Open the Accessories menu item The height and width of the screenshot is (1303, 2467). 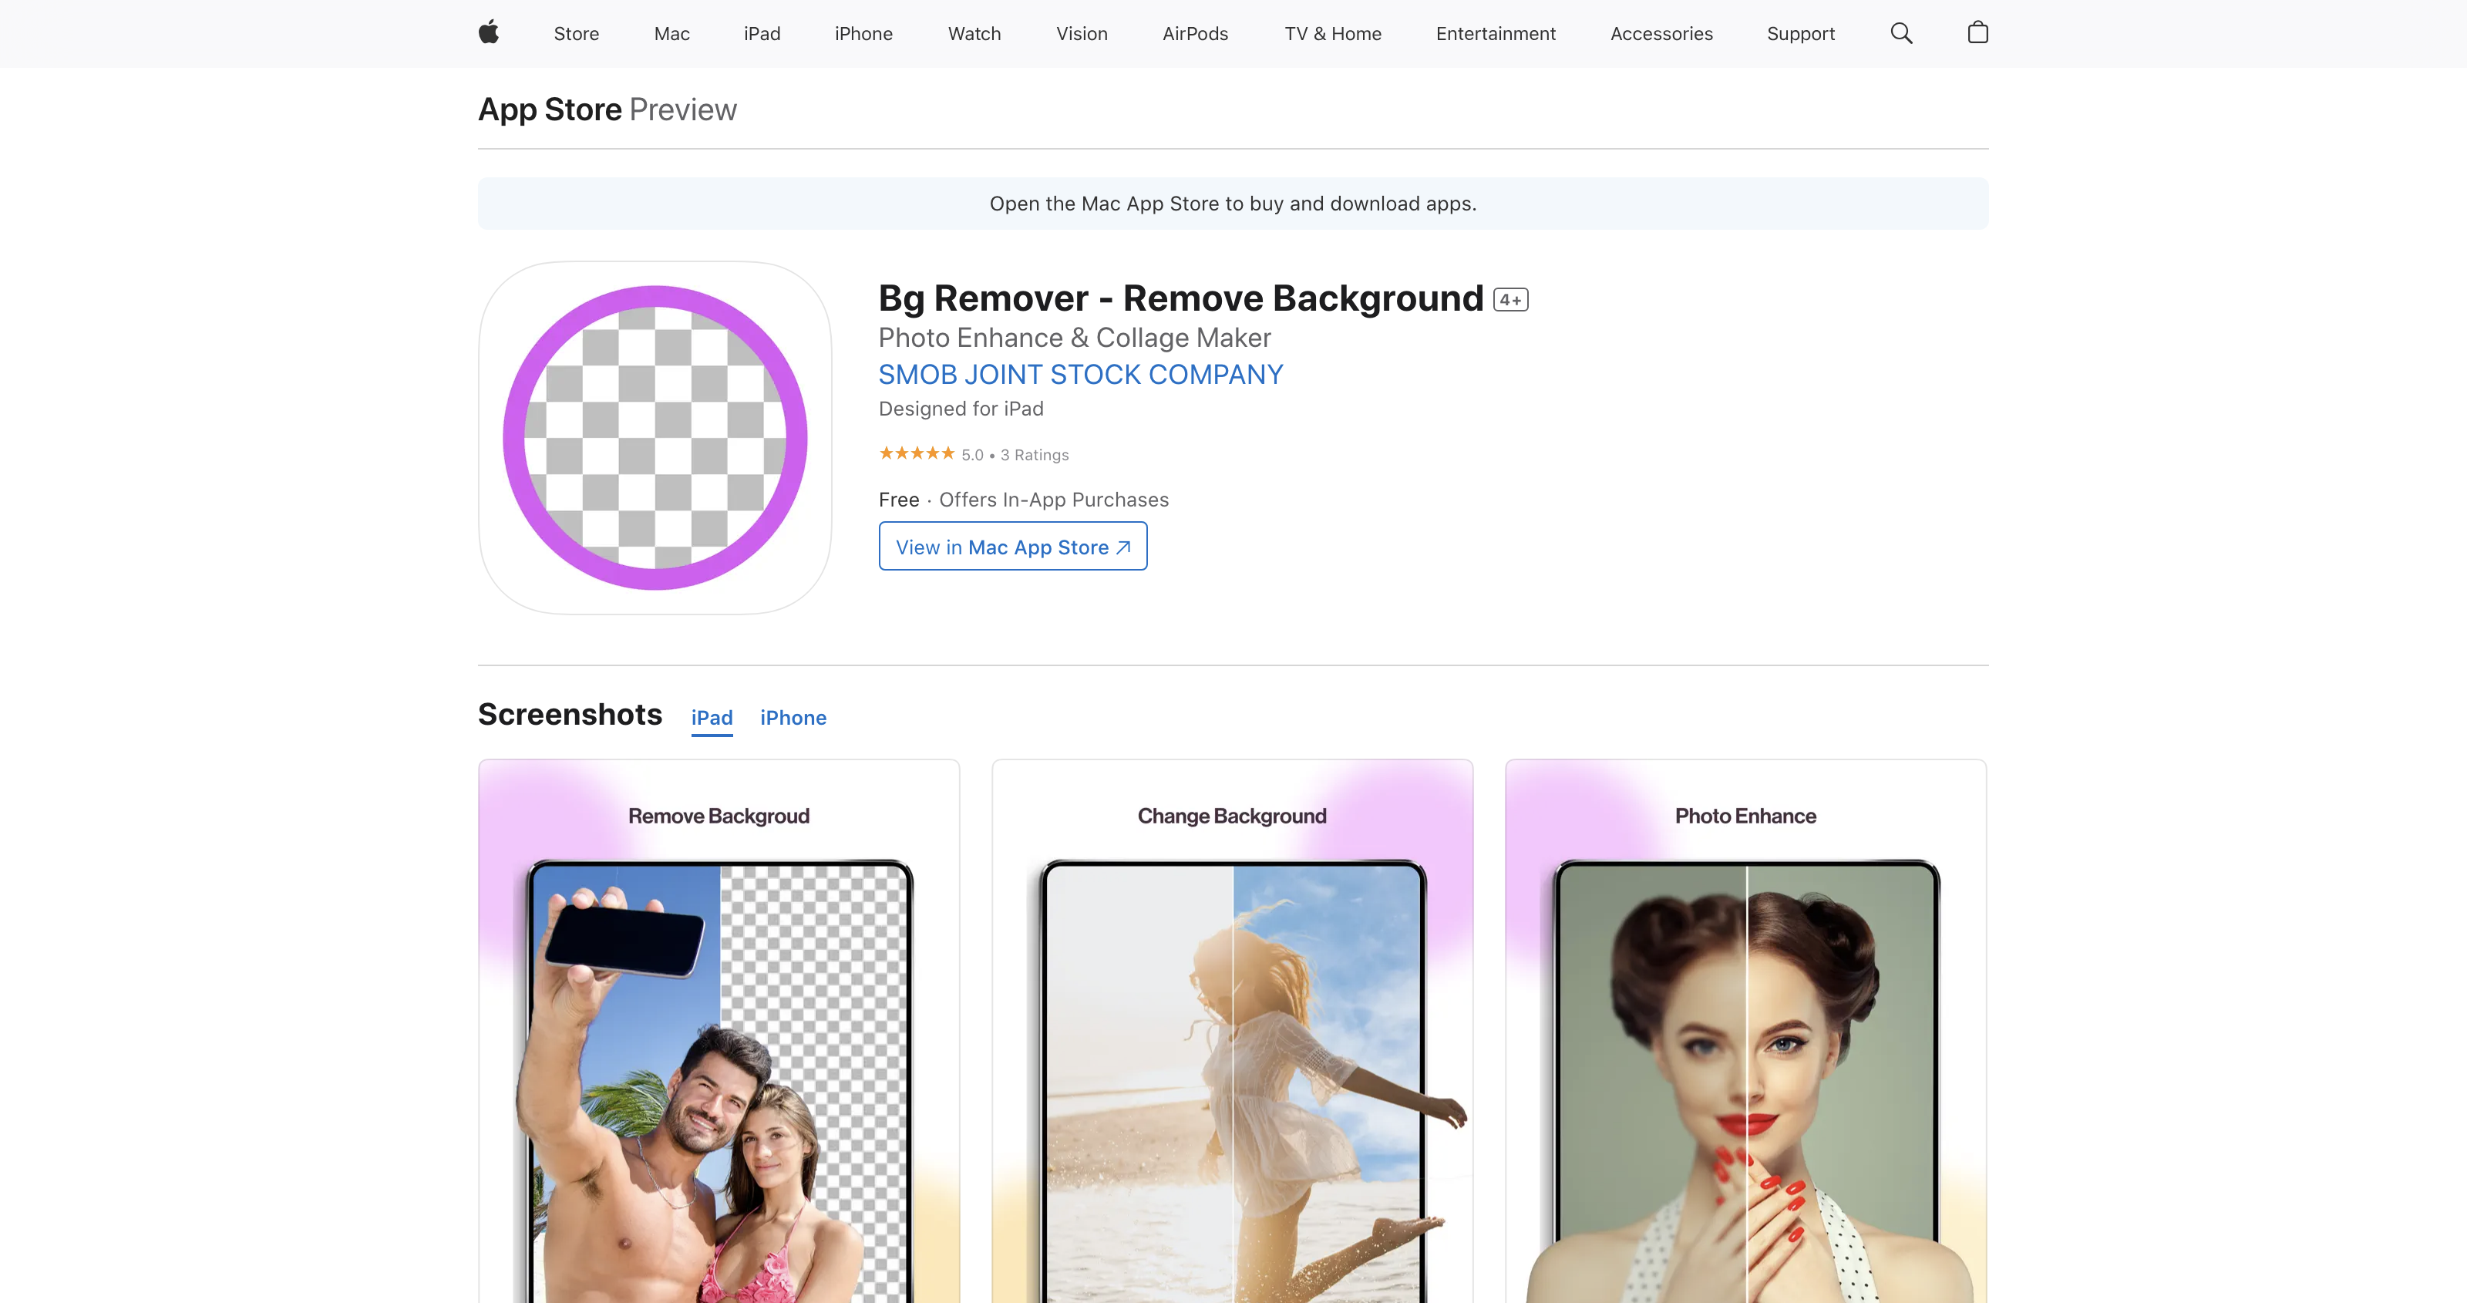click(1661, 33)
